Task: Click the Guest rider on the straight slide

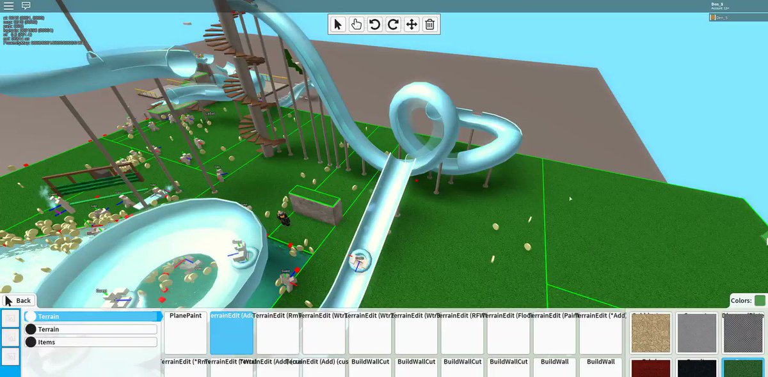Action: point(359,261)
